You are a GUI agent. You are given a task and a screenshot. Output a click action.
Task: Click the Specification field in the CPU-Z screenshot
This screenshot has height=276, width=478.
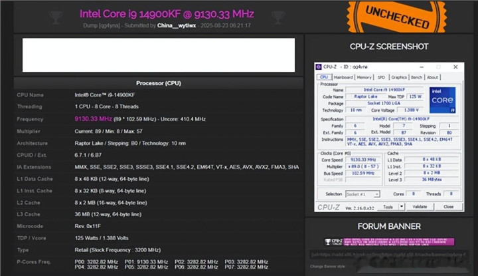(401, 119)
